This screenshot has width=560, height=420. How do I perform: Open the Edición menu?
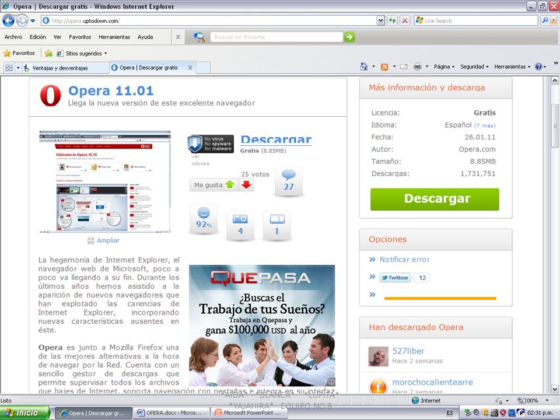(37, 37)
